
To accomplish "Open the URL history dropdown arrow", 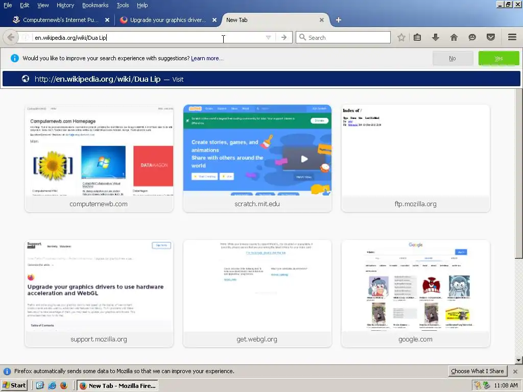I will click(x=268, y=37).
